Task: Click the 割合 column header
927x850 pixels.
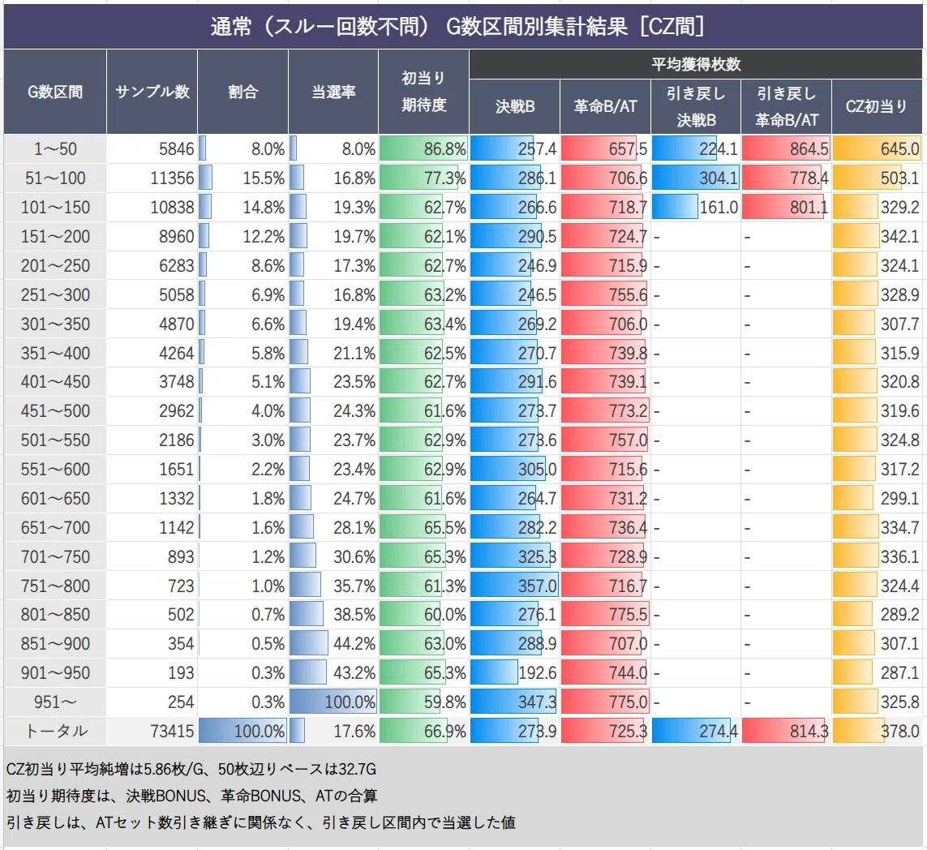Action: point(243,92)
